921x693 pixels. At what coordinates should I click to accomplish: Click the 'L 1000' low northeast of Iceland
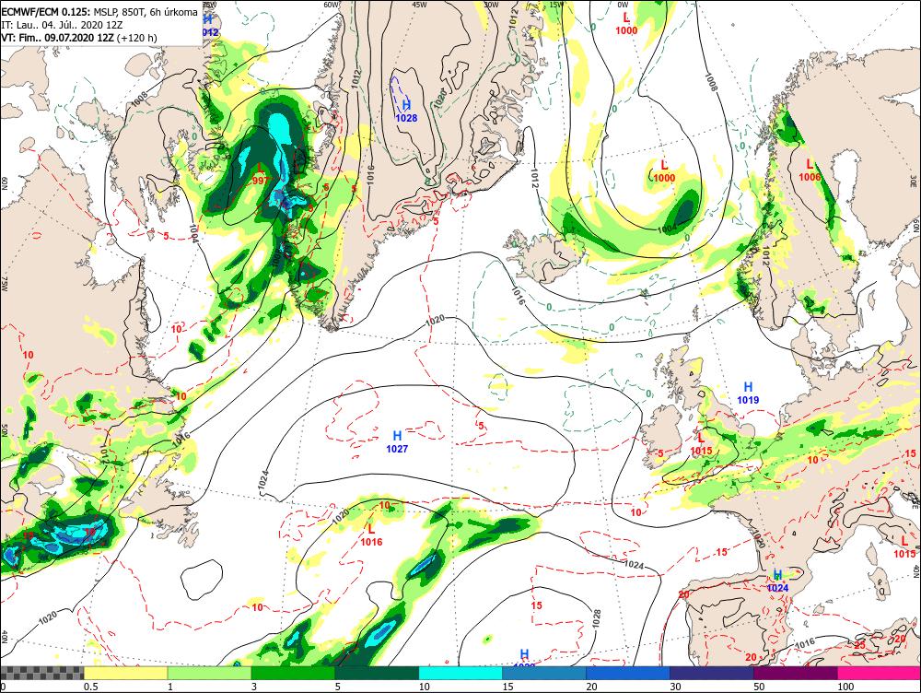[664, 171]
